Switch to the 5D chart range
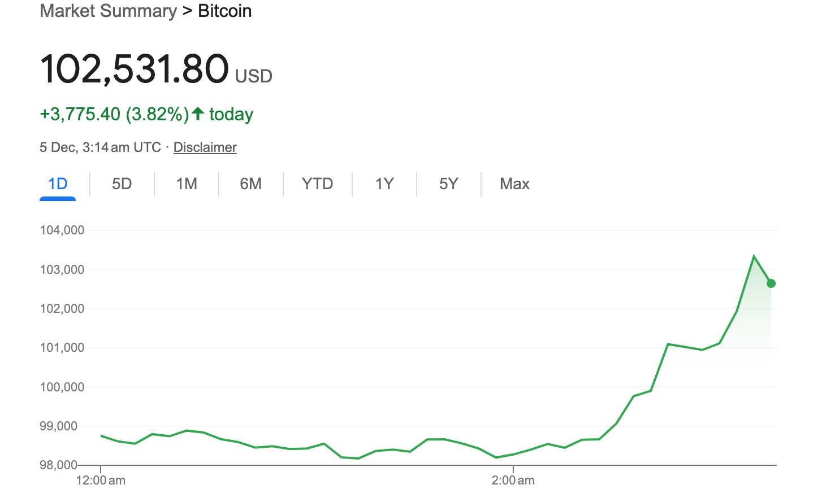The width and height of the screenshot is (822, 489). pos(122,184)
